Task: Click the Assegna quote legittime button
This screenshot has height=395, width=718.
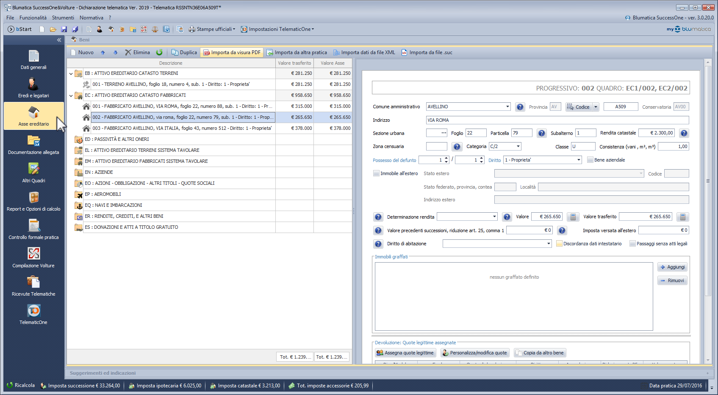Action: [x=405, y=353]
